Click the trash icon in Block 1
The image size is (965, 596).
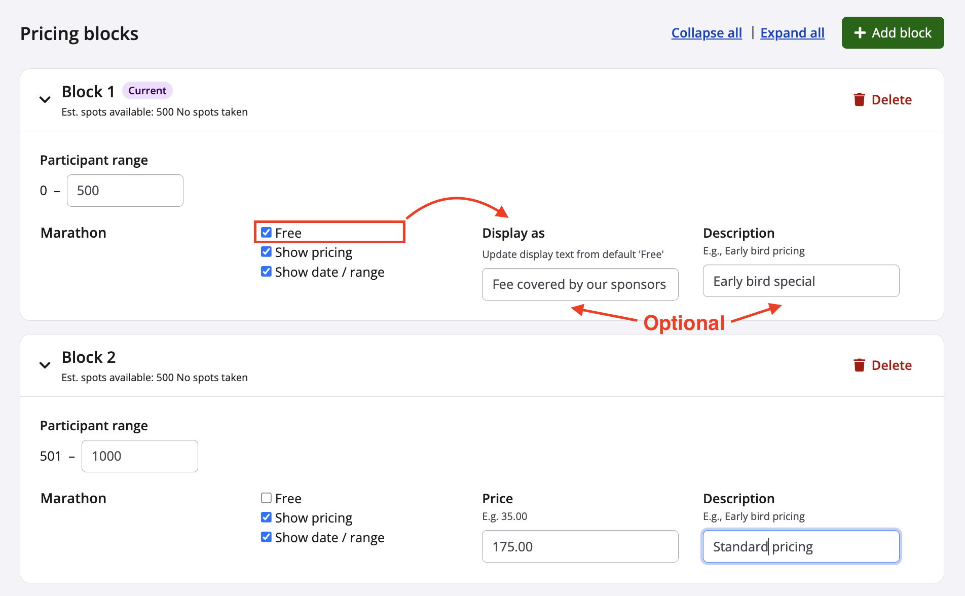click(x=859, y=100)
